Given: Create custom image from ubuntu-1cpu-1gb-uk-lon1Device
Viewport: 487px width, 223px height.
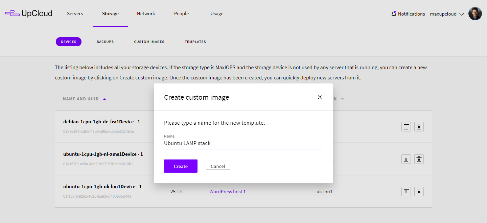Looking at the screenshot, I should [406, 192].
